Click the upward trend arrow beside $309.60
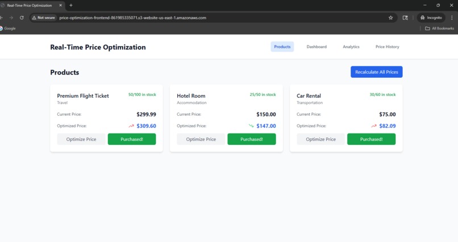Image resolution: width=458 pixels, height=242 pixels. [x=131, y=126]
